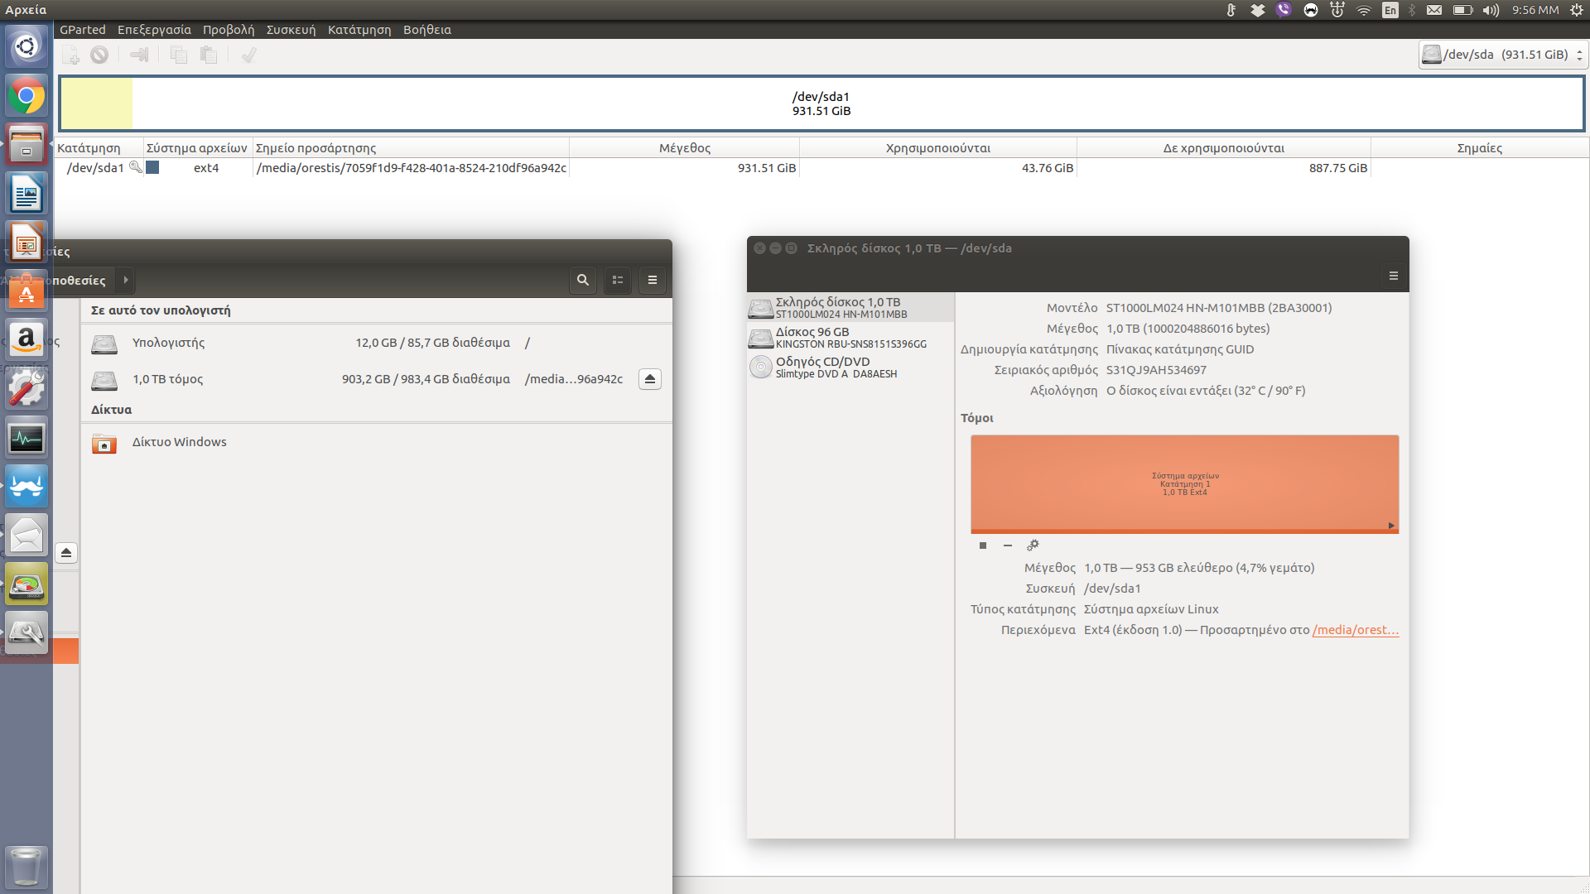
Task: Open the /media/orest... mount point link
Action: click(1356, 630)
